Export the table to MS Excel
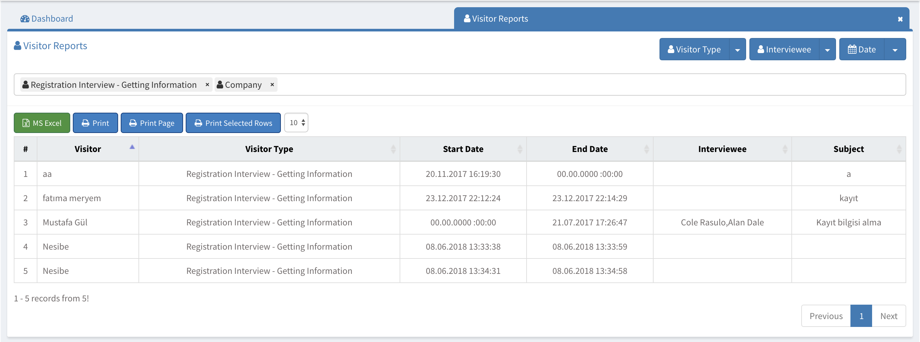Screen dimensions: 920x342 pos(42,123)
